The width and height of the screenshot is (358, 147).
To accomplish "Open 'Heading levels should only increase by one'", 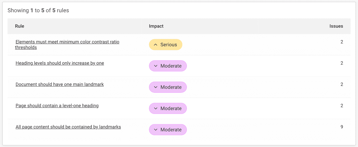I will (60, 63).
